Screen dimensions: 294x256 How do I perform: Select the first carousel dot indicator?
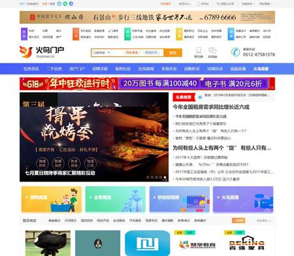click(x=148, y=178)
